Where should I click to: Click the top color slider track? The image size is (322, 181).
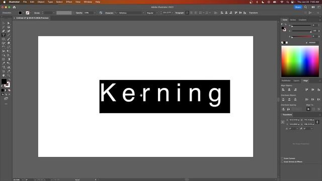click(301, 26)
